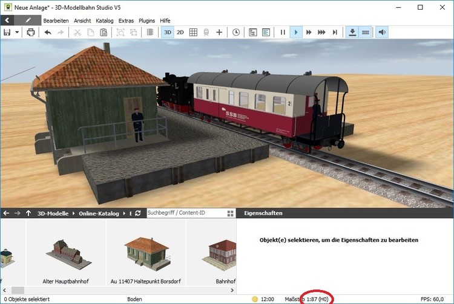The width and height of the screenshot is (454, 304).
Task: Switch to 2D view mode
Action: (x=180, y=32)
